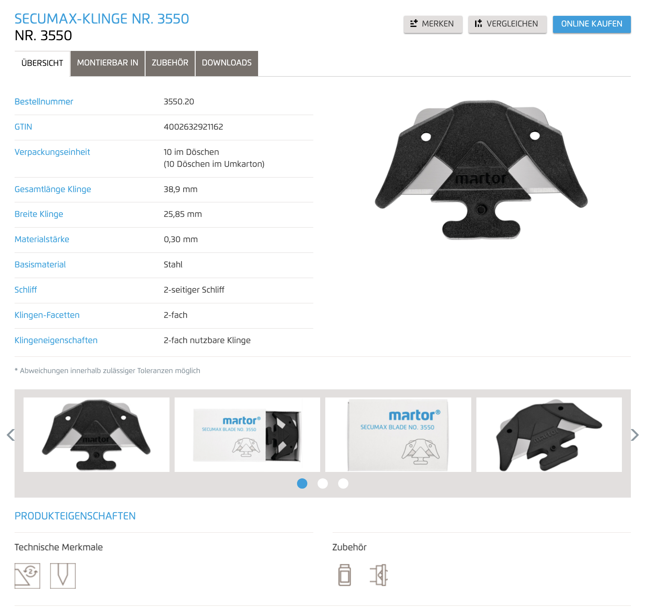Viewport: 648px width, 611px height.
Task: Open the angled blade view thumbnail
Action: point(549,435)
